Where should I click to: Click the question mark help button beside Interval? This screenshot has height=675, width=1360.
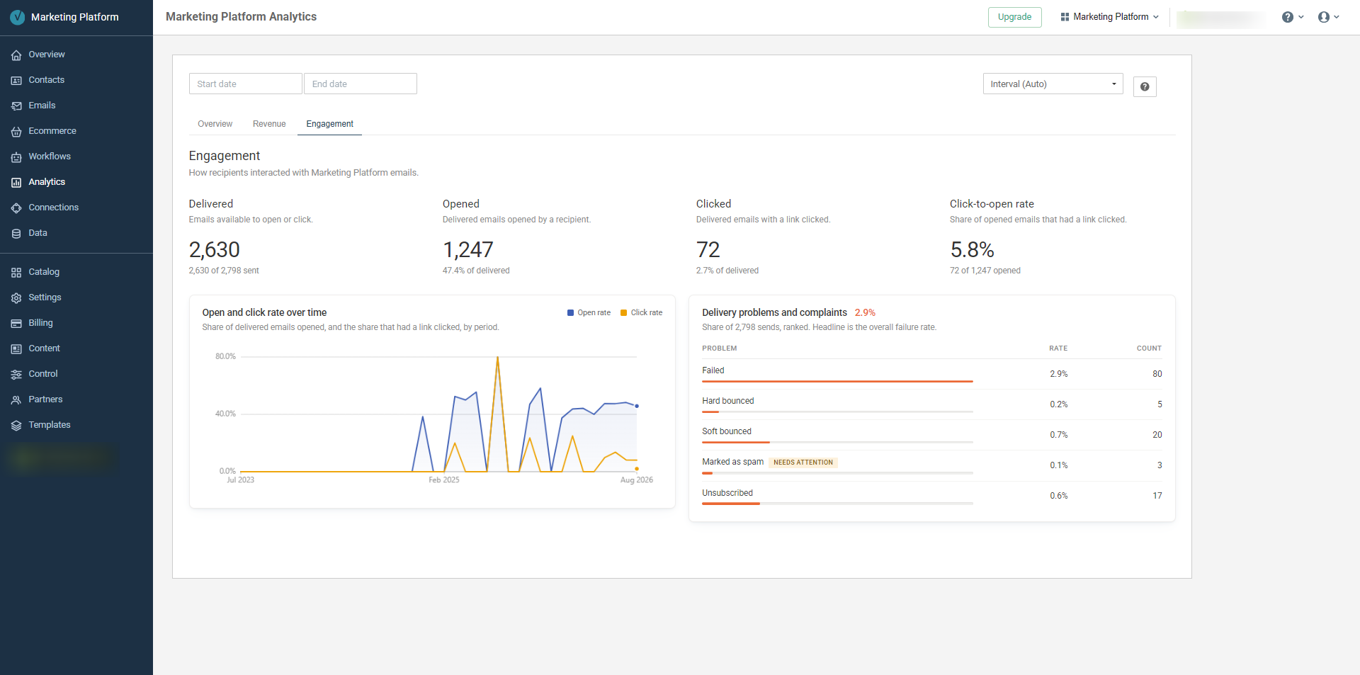(1145, 86)
